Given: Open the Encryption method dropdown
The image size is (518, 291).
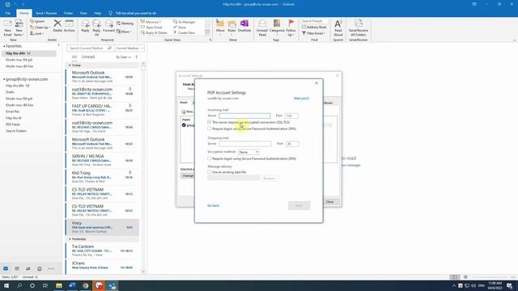Looking at the screenshot, I should 248,152.
